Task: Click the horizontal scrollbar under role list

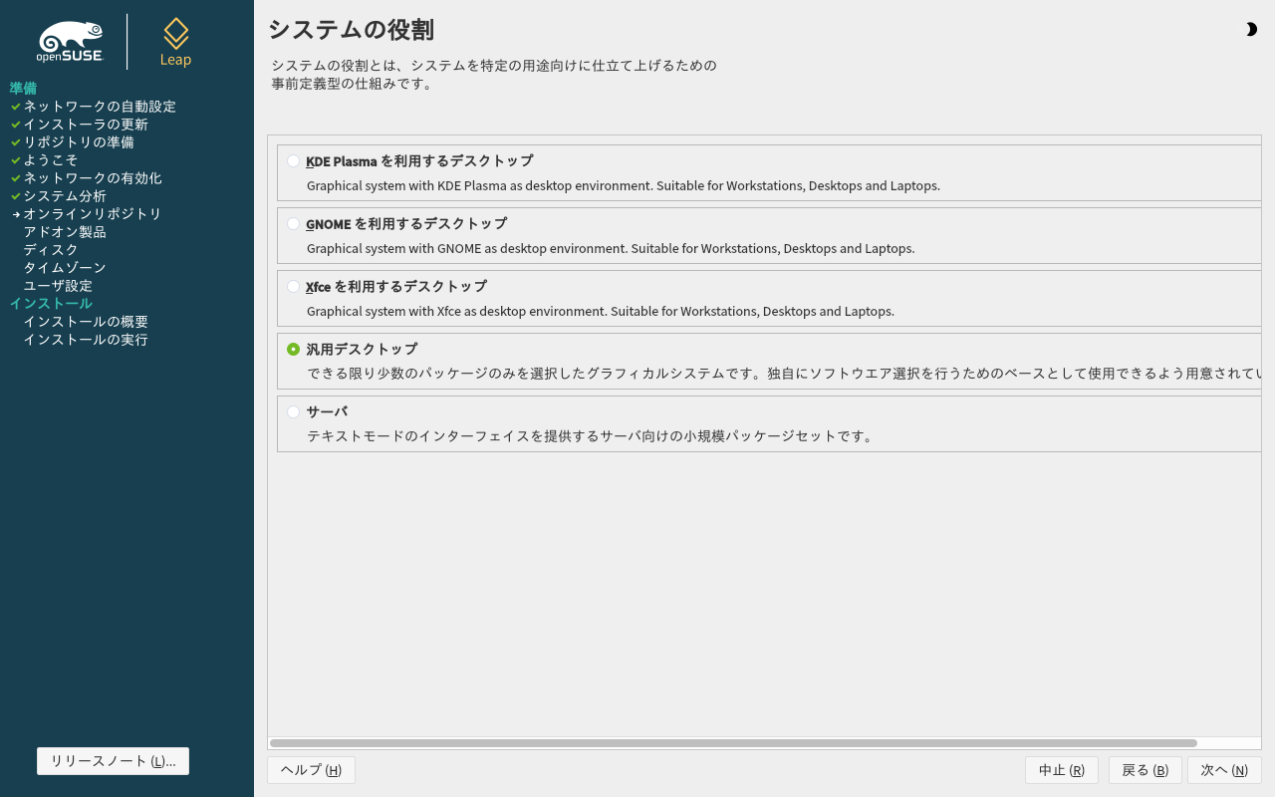Action: [x=733, y=743]
